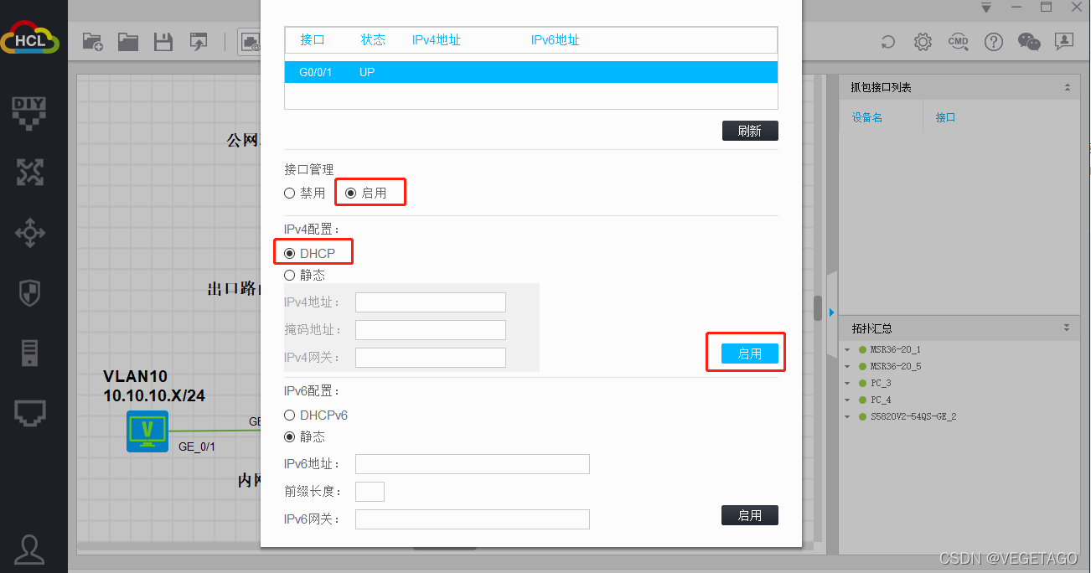The image size is (1091, 573).
Task: Expand PC_3 tree arrow
Action: point(847,384)
